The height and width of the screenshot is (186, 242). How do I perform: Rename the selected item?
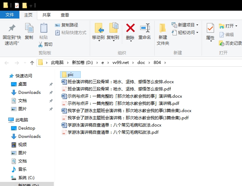[145, 31]
